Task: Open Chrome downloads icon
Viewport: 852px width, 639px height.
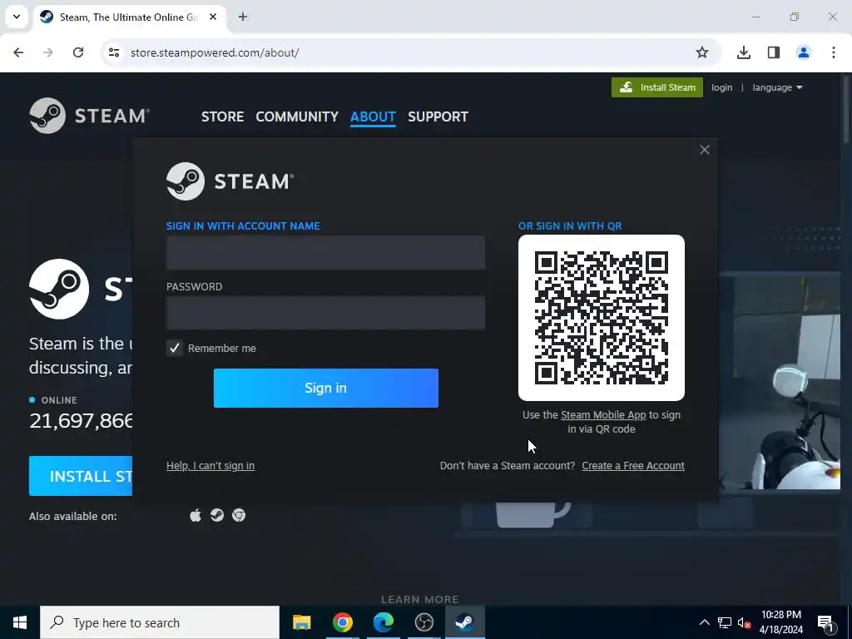Action: point(744,52)
